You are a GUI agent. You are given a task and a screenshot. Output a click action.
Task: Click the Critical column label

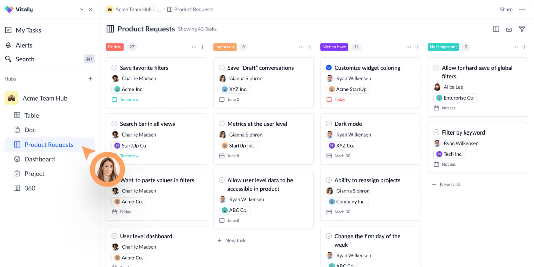(115, 47)
